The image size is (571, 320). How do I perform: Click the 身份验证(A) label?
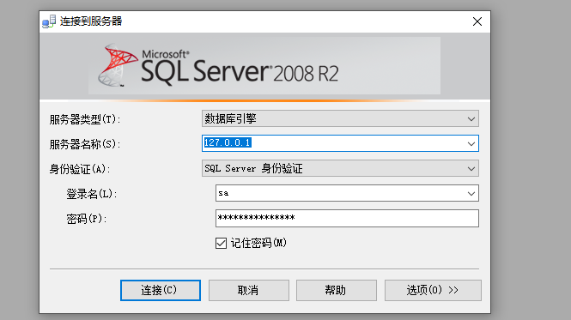[80, 169]
